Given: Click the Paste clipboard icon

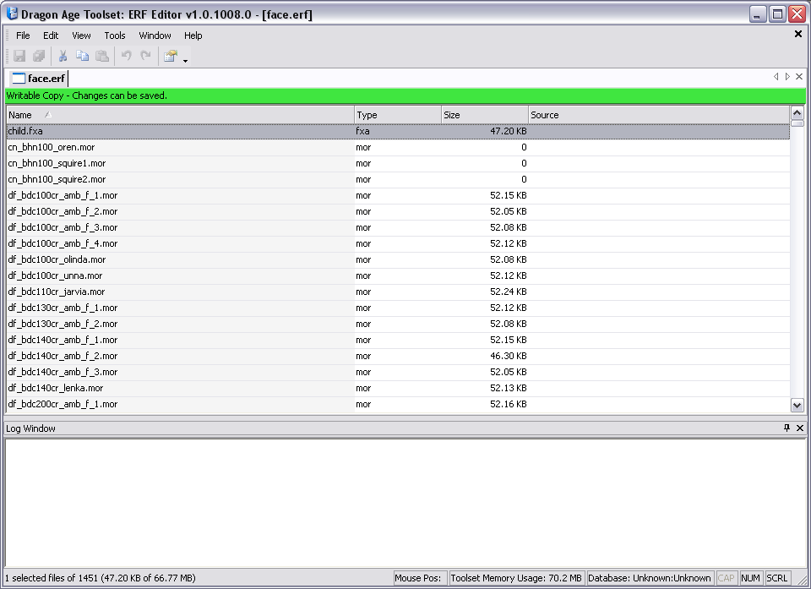Looking at the screenshot, I should [x=101, y=57].
